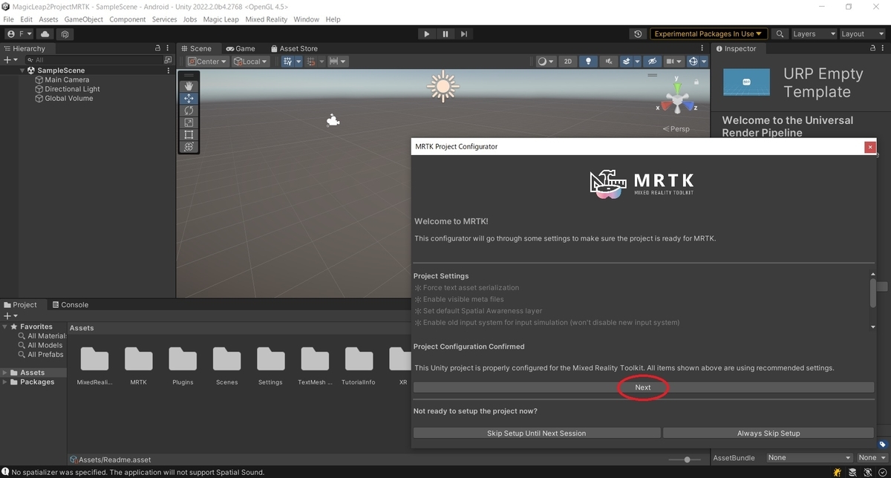The height and width of the screenshot is (478, 891).
Task: Click Always Skip Setup button
Action: (768, 433)
